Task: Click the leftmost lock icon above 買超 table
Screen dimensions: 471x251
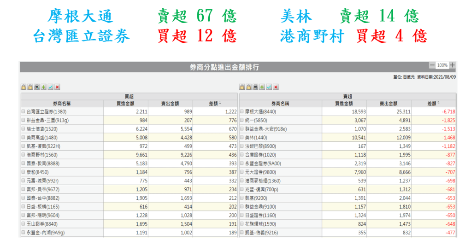Action: click(23, 87)
